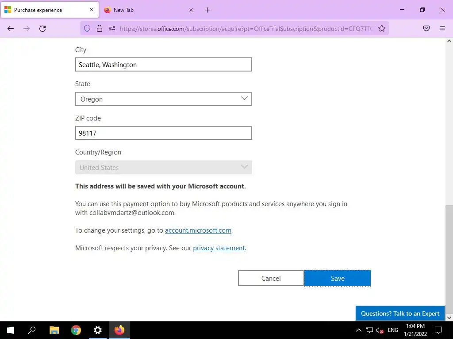Open a new tab with plus button
Viewport: 453px width, 339px height.
[208, 10]
